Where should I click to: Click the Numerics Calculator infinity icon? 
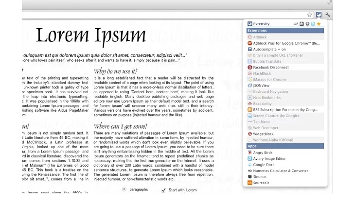(x=250, y=171)
